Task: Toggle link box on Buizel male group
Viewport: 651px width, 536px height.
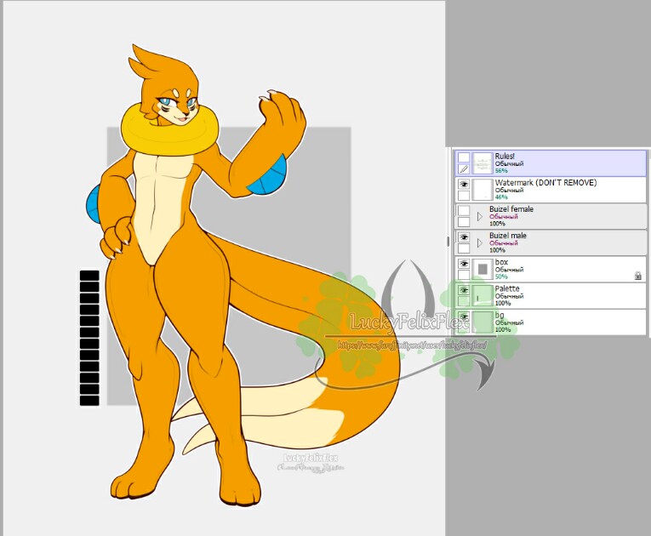Action: click(464, 248)
